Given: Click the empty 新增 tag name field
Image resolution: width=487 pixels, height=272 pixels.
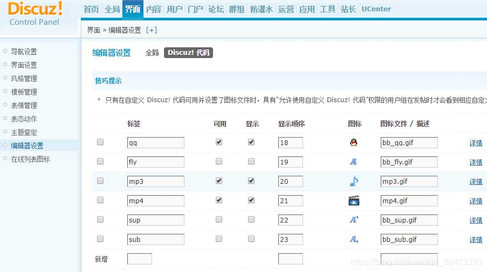Looking at the screenshot, I should click(x=139, y=259).
